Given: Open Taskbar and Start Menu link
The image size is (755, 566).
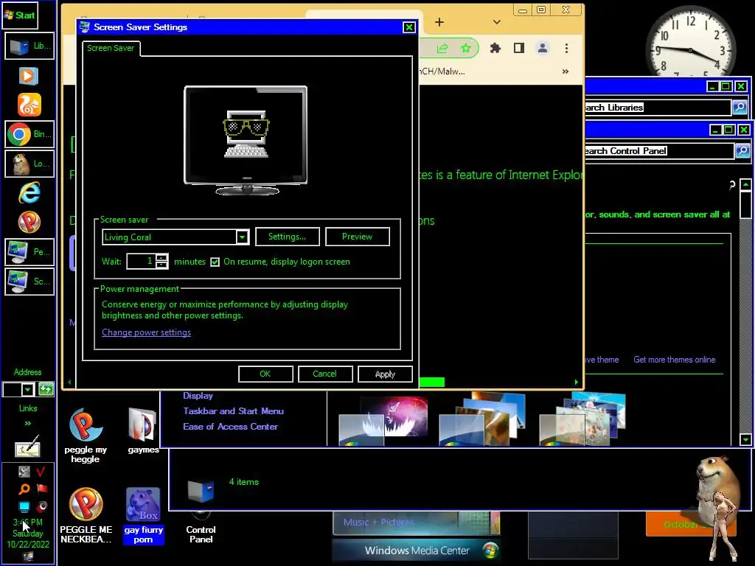Looking at the screenshot, I should tap(233, 411).
